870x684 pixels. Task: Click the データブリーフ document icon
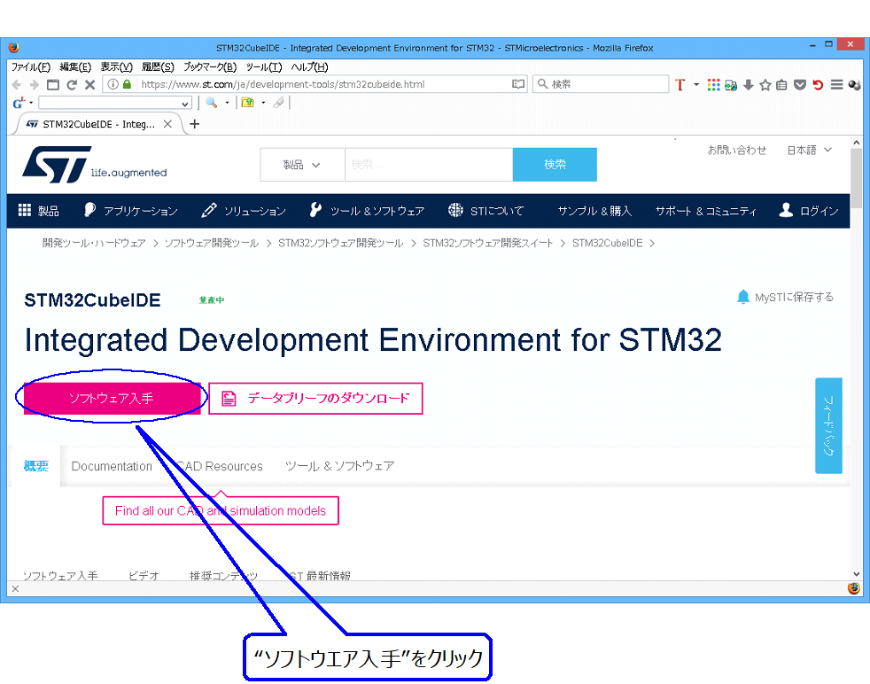click(x=229, y=398)
